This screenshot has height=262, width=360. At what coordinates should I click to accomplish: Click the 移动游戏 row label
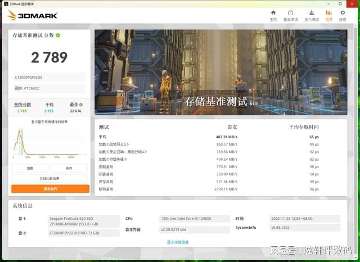106,189
